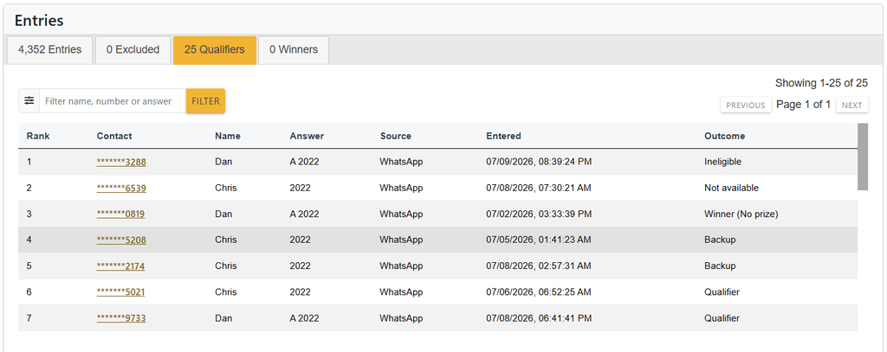
Task: Click the Filter name, number or answer field
Action: coord(113,101)
